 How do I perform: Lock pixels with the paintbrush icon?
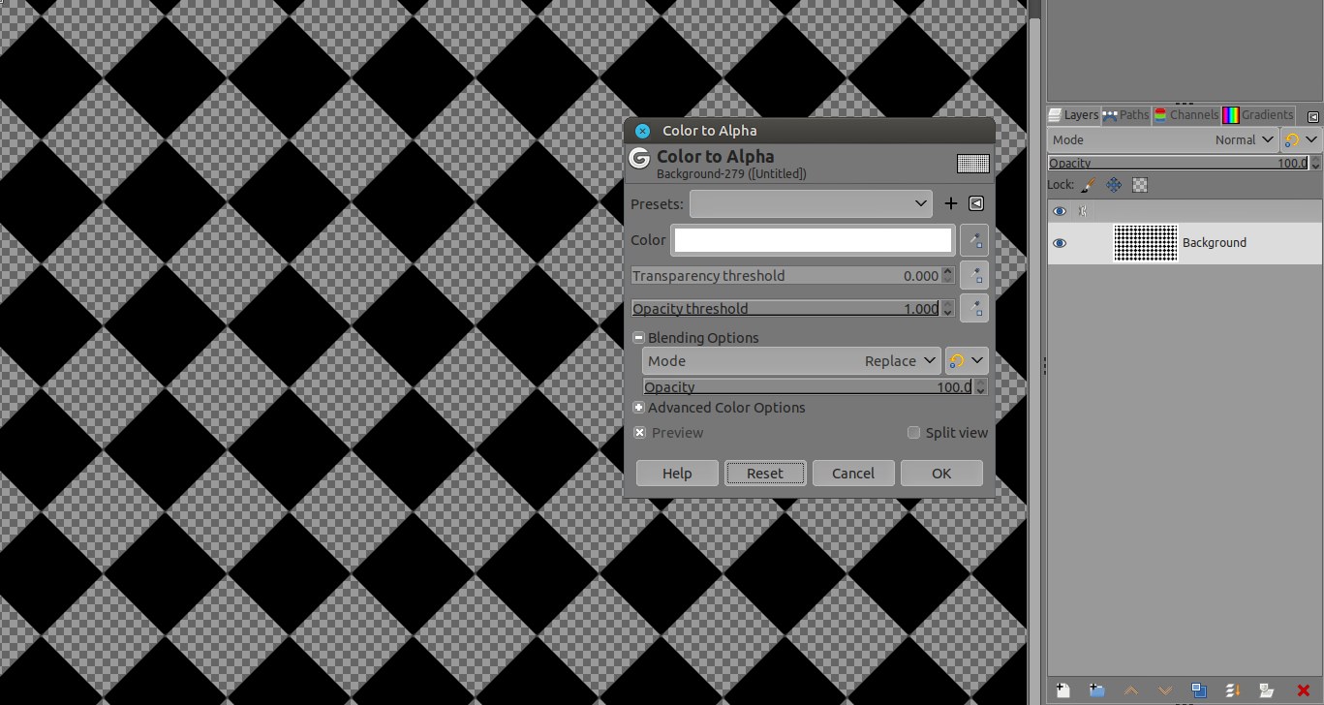coord(1088,184)
